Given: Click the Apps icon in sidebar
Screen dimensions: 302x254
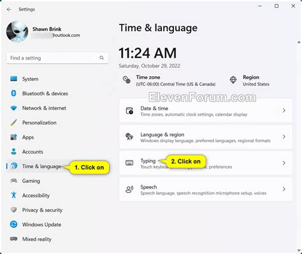Looking at the screenshot, I should tap(14, 137).
